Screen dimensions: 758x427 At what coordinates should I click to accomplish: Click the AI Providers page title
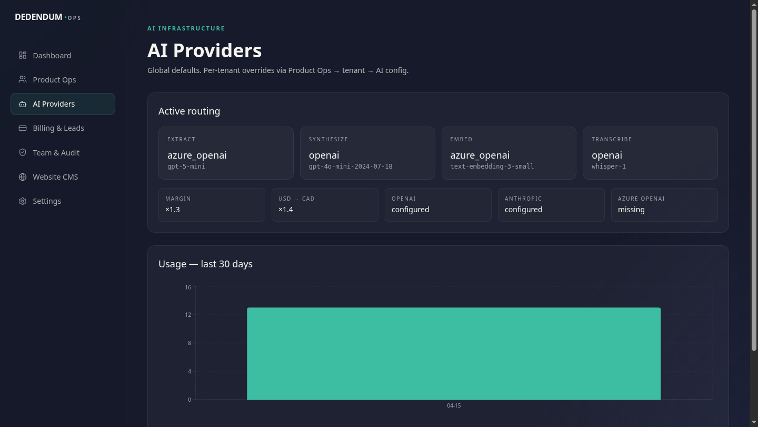pos(205,50)
